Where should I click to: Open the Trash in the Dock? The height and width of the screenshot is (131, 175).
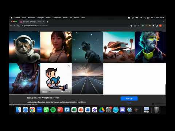[x=156, y=110]
